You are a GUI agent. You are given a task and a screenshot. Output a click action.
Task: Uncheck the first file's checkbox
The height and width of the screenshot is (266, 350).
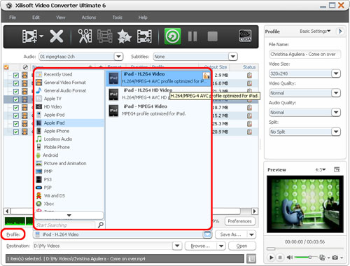tap(16, 76)
